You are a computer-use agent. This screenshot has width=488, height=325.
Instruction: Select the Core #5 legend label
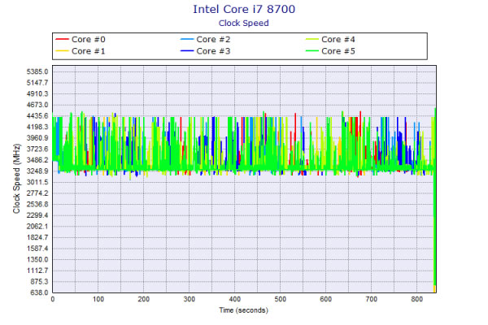tap(338, 51)
